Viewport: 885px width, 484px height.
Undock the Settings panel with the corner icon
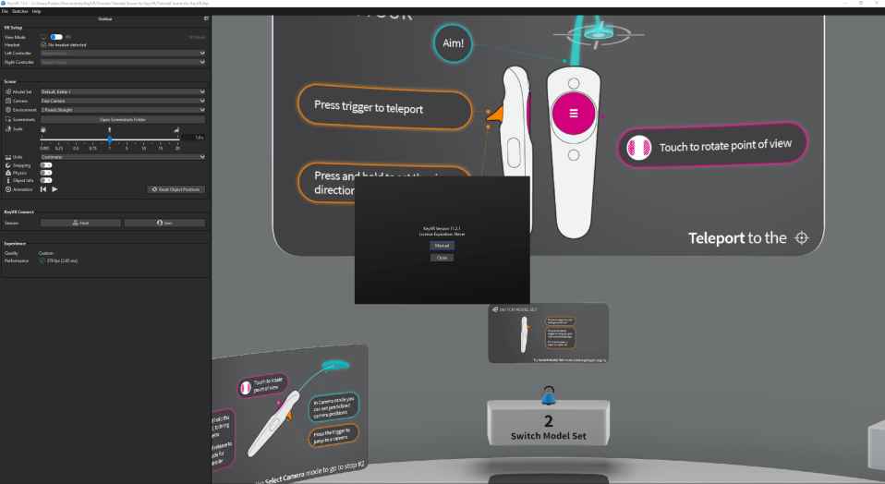pos(205,18)
